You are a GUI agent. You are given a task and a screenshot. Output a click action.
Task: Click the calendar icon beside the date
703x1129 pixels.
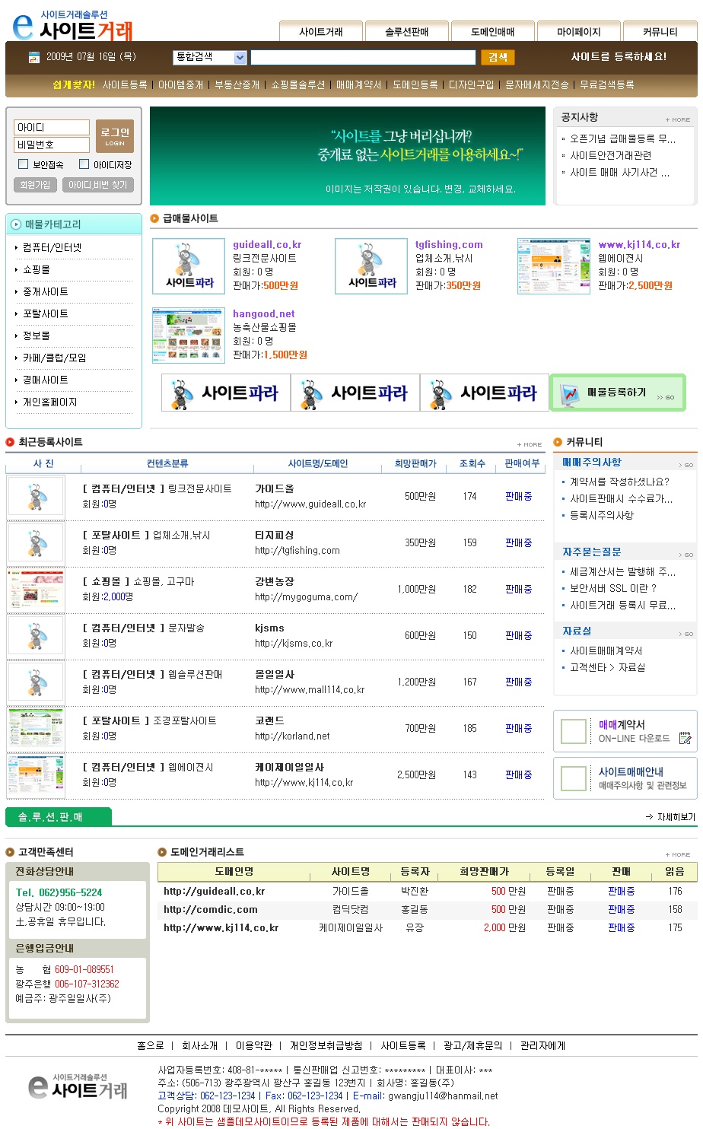[33, 57]
